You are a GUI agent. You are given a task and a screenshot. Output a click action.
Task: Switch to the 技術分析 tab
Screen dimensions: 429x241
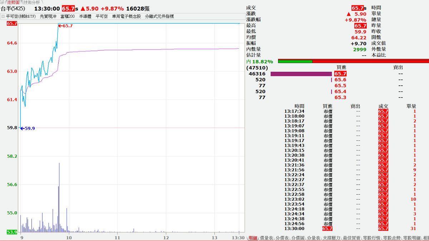(32, 2)
